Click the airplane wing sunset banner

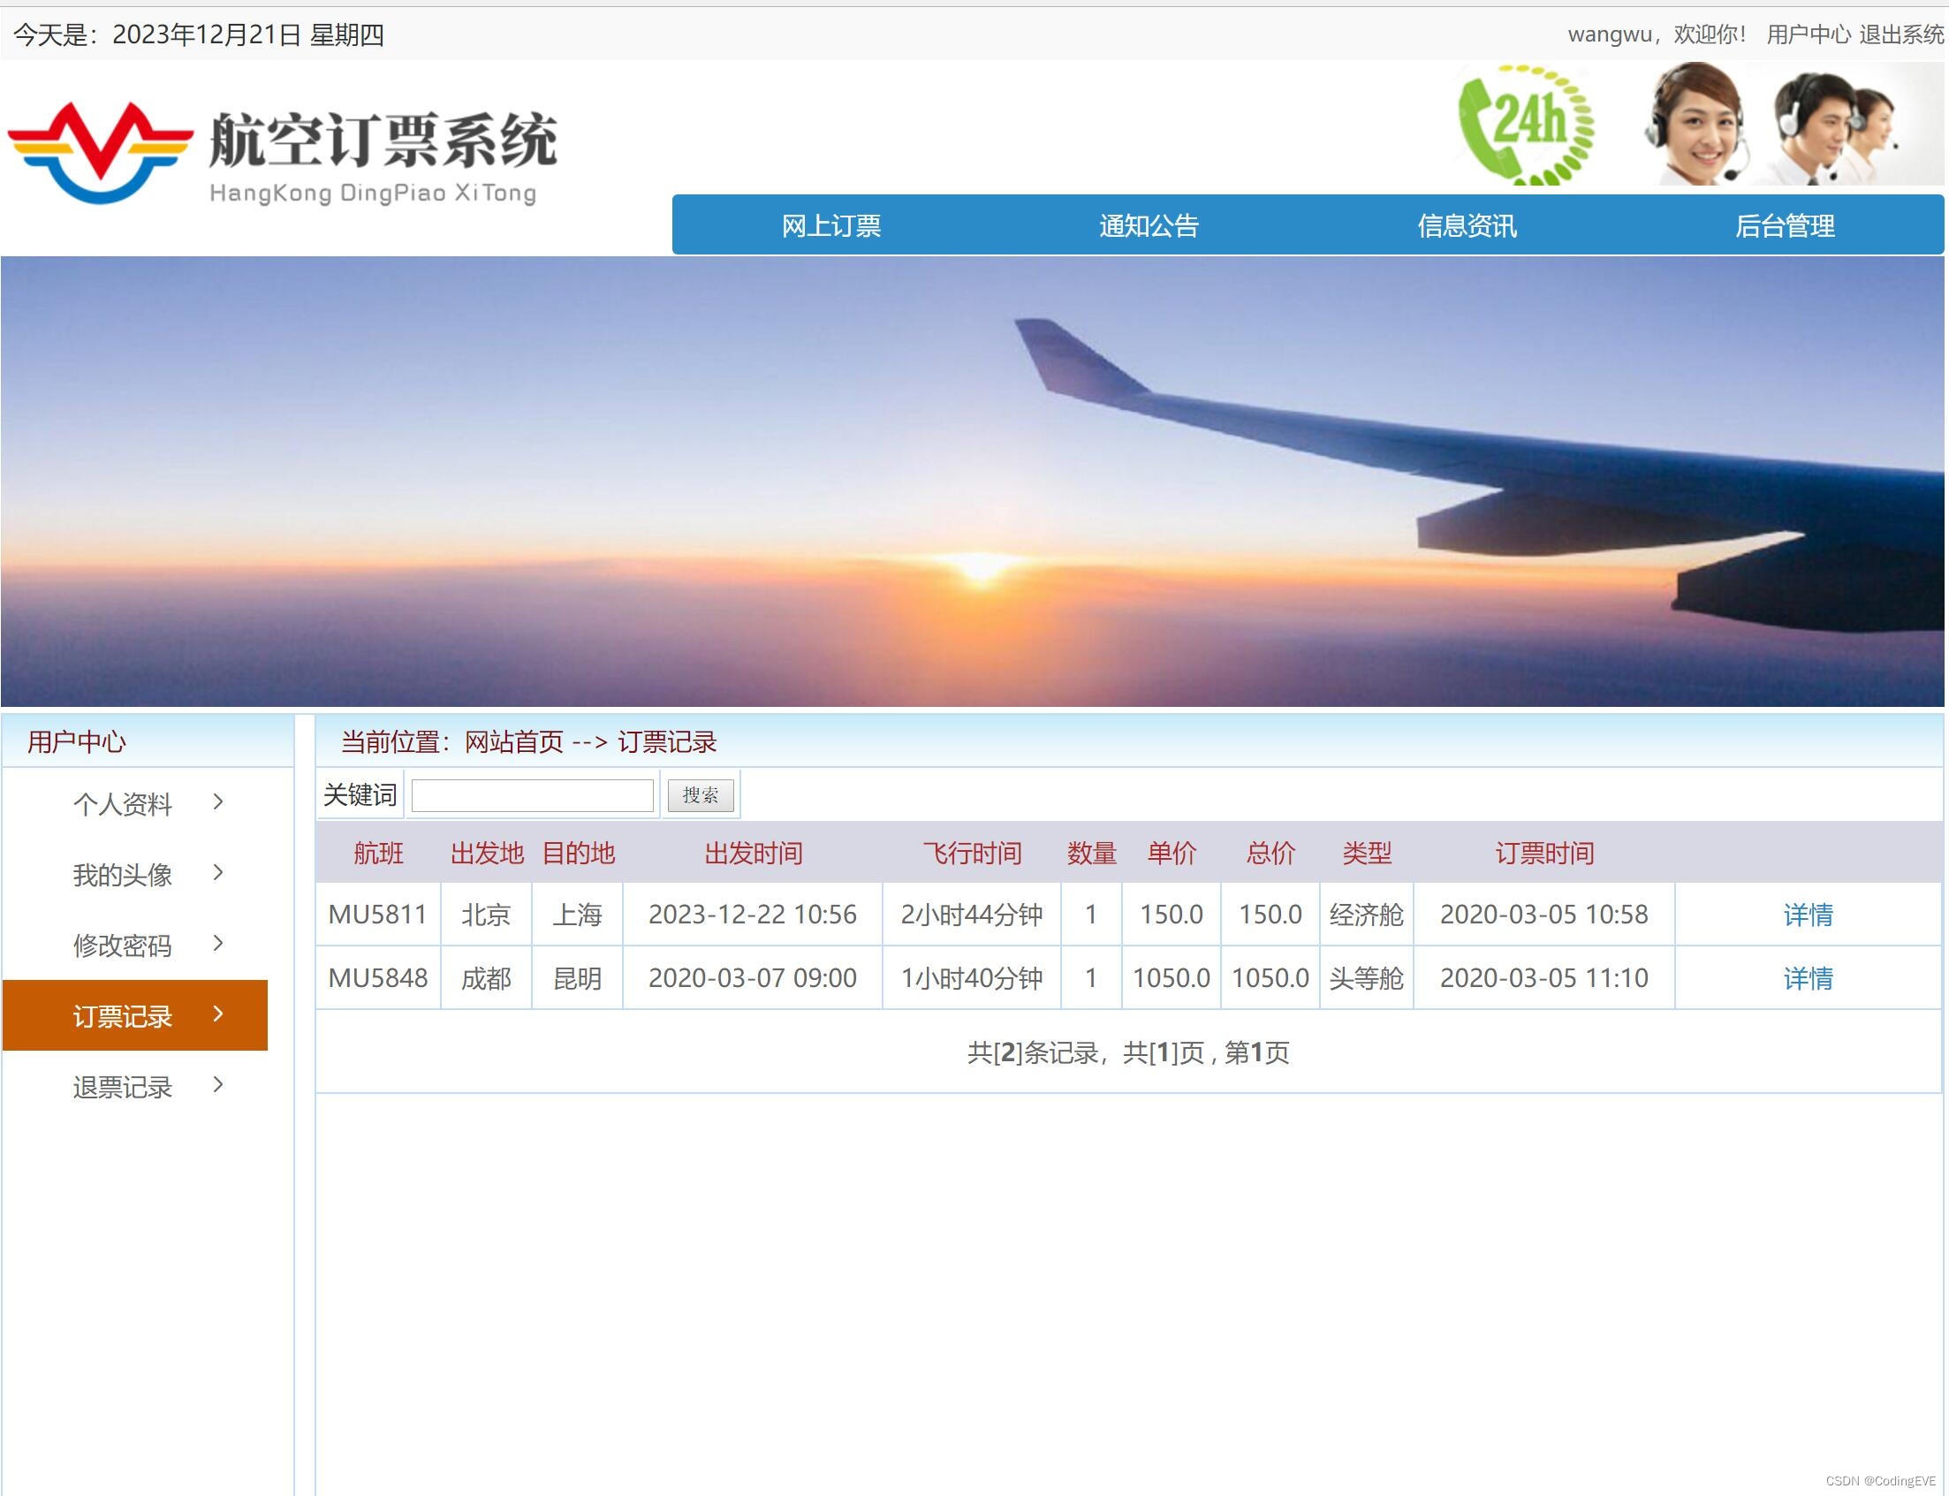coord(972,482)
